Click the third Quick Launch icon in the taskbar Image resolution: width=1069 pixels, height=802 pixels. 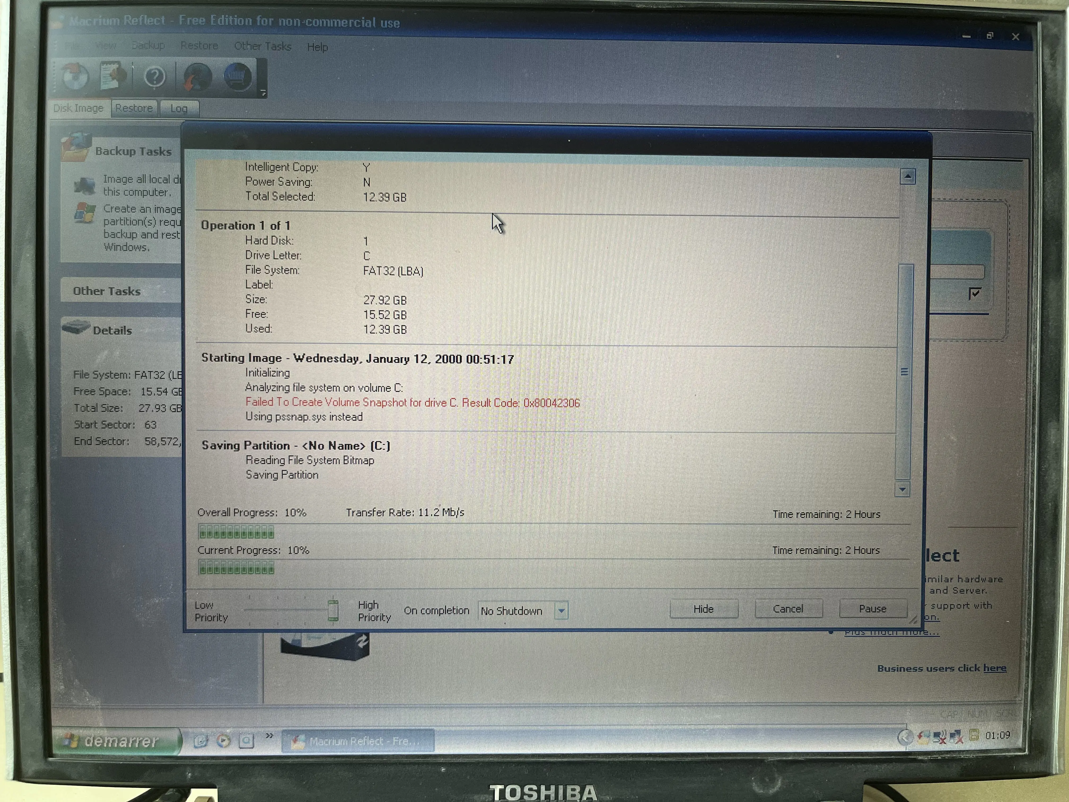[x=247, y=741]
